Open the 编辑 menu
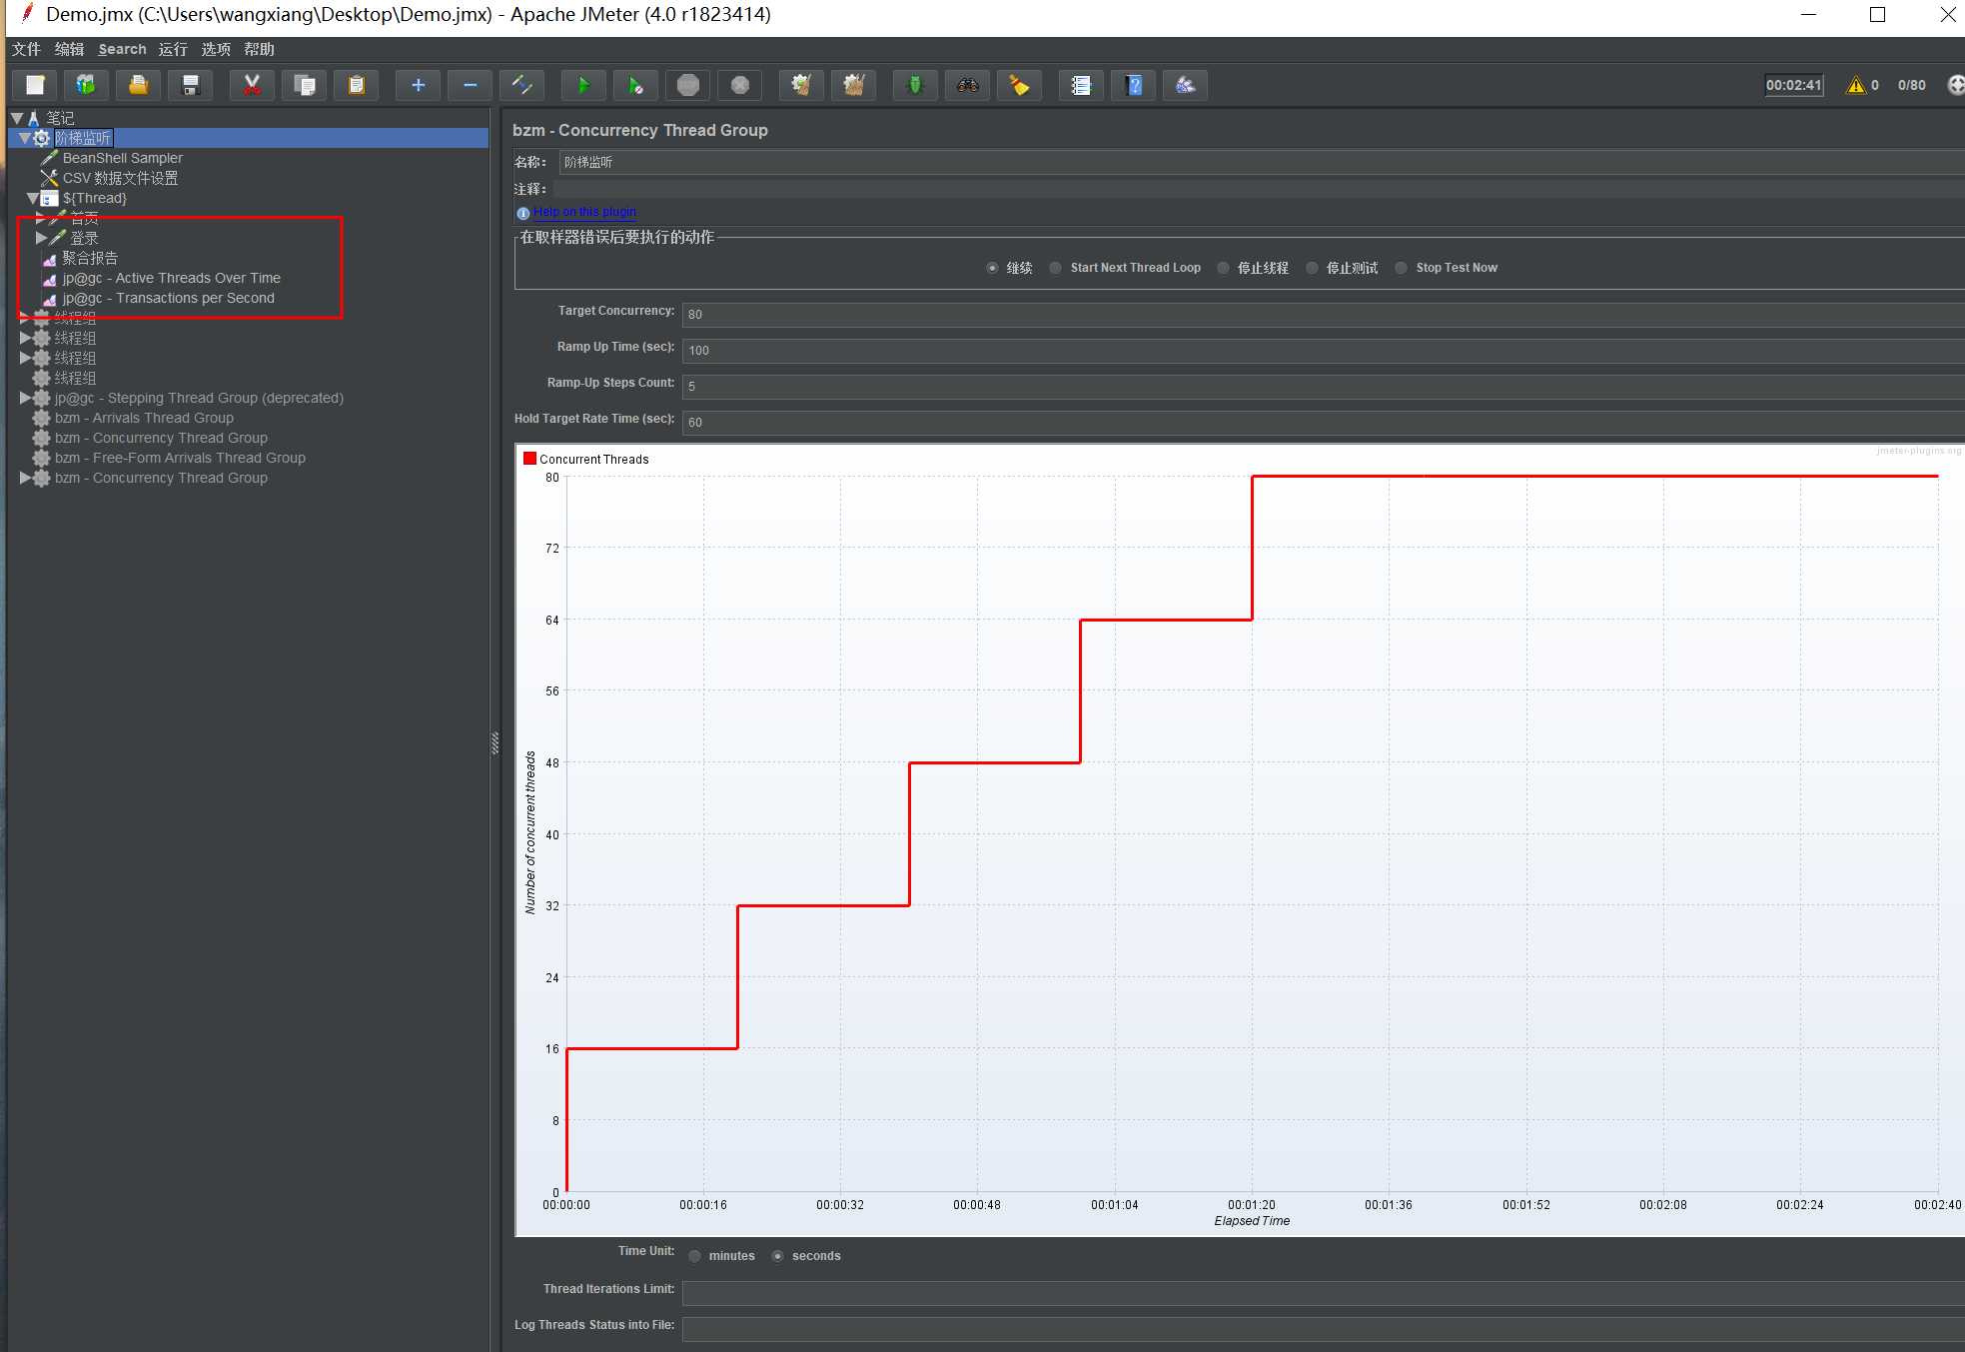This screenshot has height=1352, width=1965. point(69,49)
